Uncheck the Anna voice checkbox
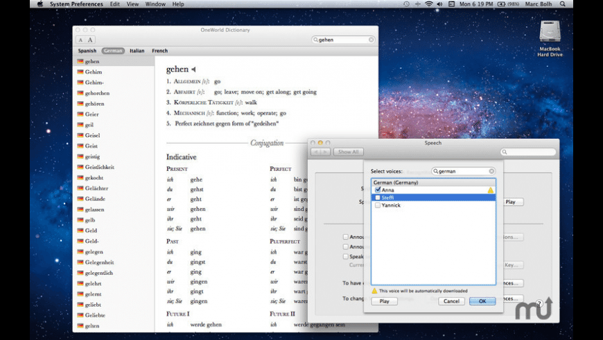Viewport: 603px width, 340px height. coord(378,190)
